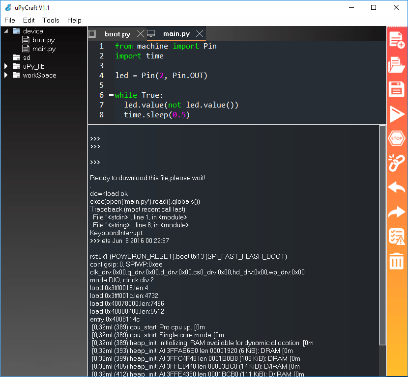Switch to the boot.py tab
Viewport: 408px width, 377px height.
click(117, 34)
